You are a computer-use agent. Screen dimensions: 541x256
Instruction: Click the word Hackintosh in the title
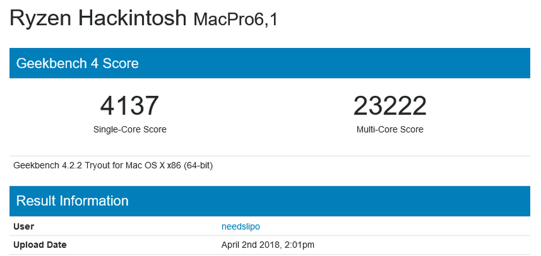pyautogui.click(x=132, y=18)
